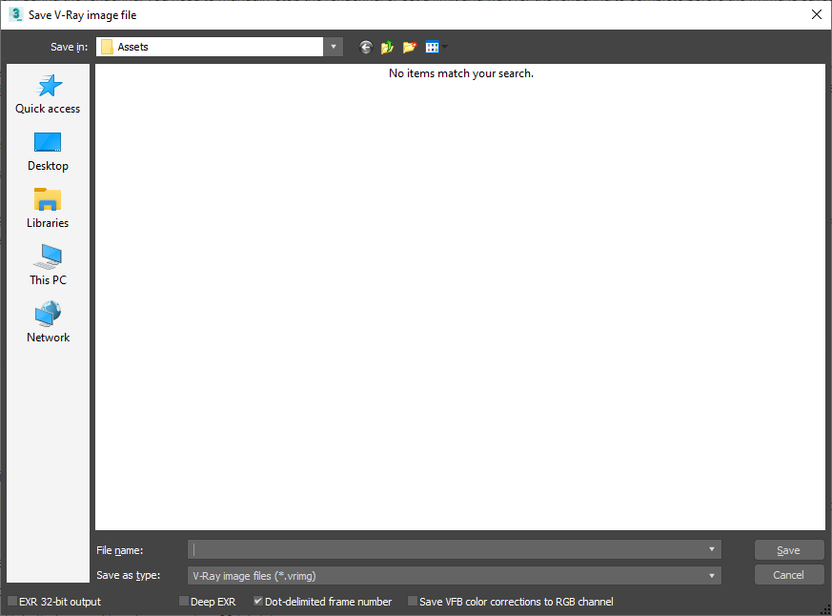Image resolution: width=832 pixels, height=616 pixels.
Task: Cancel the save dialog
Action: [x=788, y=575]
